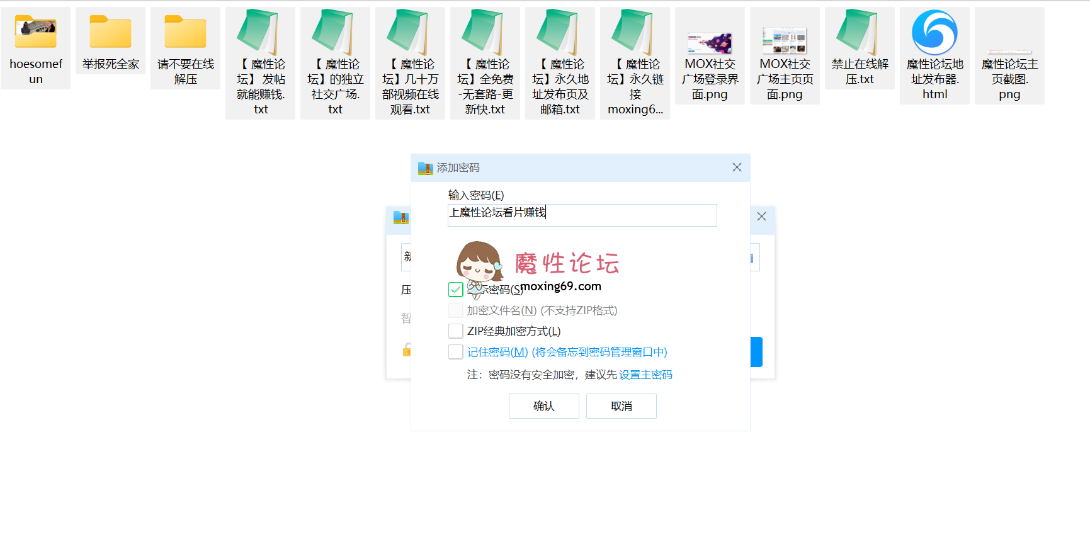Select the 发帖就能赚钱.txt file icon
This screenshot has height=544, width=1090.
click(258, 31)
